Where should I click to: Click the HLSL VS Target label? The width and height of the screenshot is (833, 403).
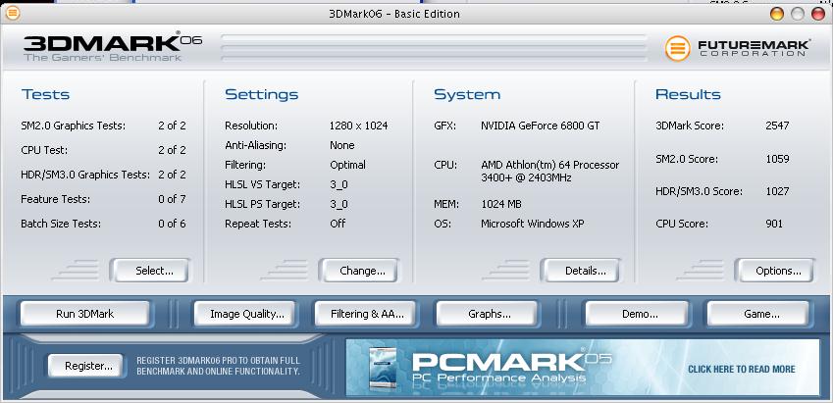[262, 184]
